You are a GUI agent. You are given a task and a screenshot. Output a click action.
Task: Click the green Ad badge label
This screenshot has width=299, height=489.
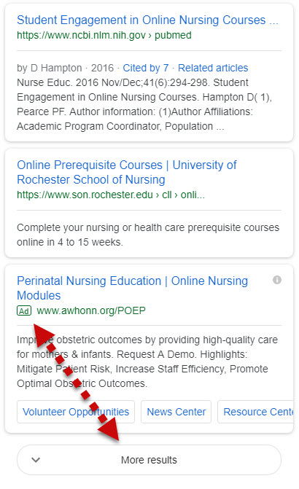point(24,310)
